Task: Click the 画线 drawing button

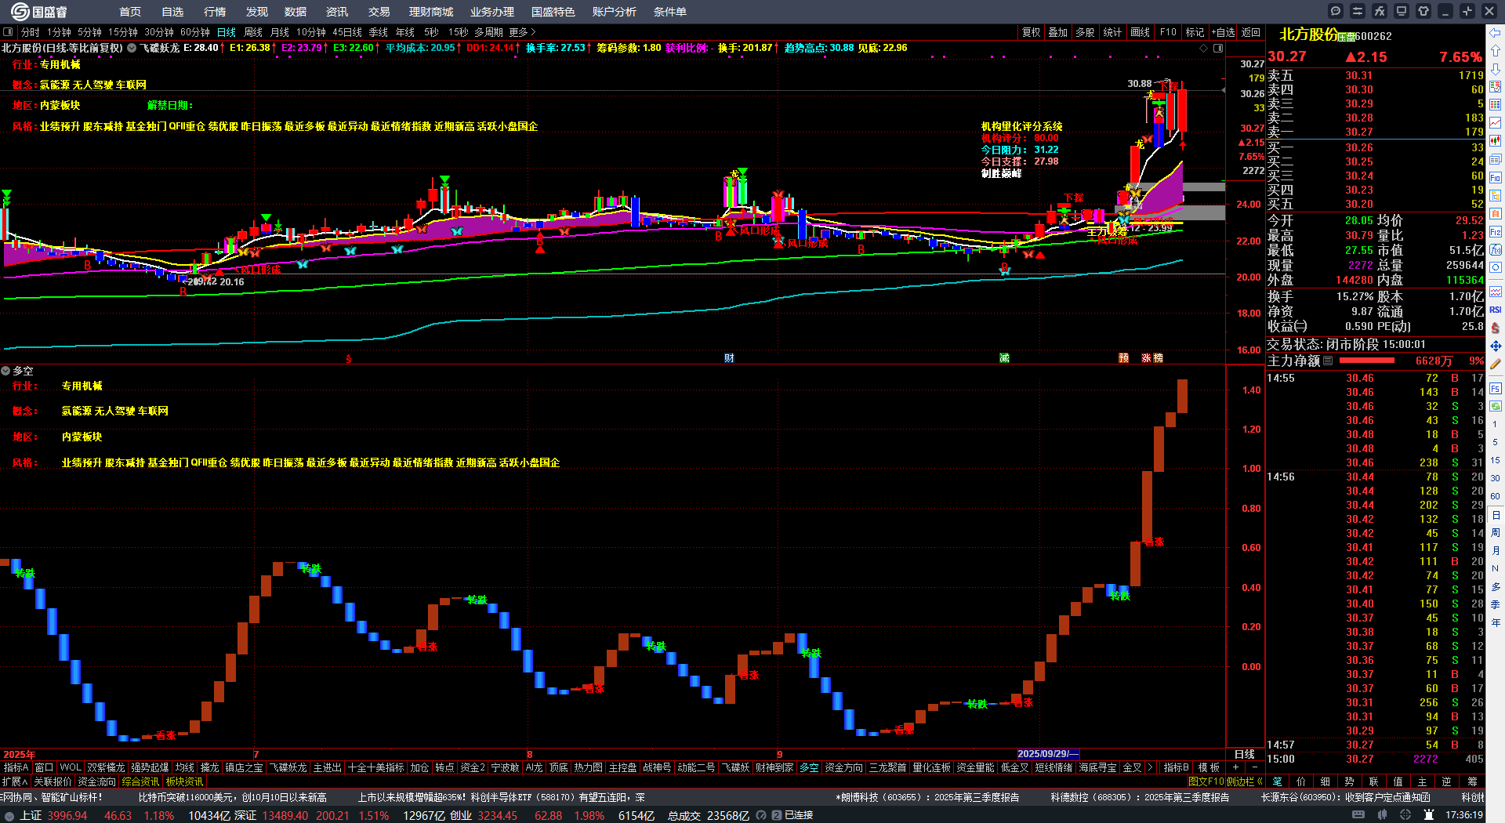Action: click(x=1140, y=32)
